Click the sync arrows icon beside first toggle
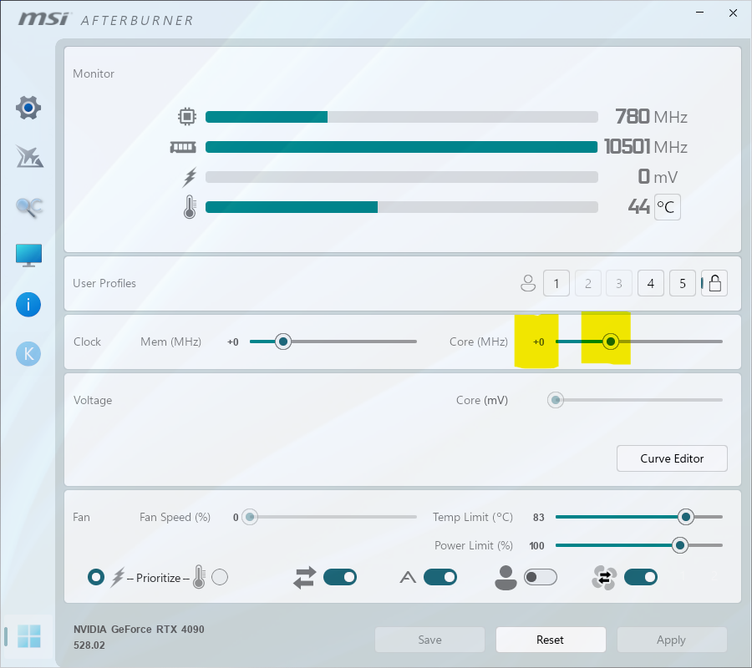 coord(304,578)
